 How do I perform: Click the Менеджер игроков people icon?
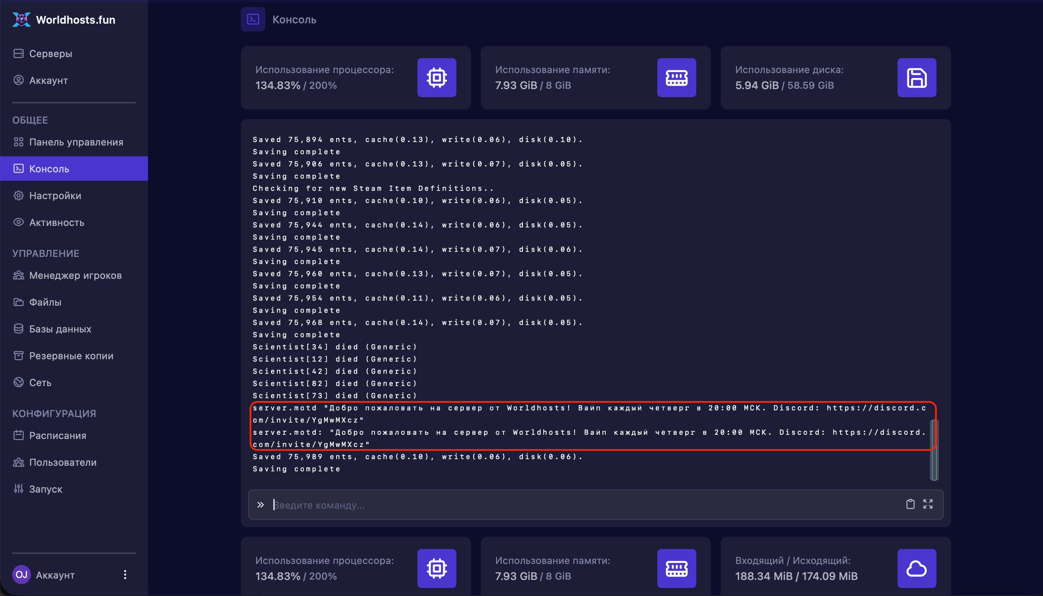(18, 275)
